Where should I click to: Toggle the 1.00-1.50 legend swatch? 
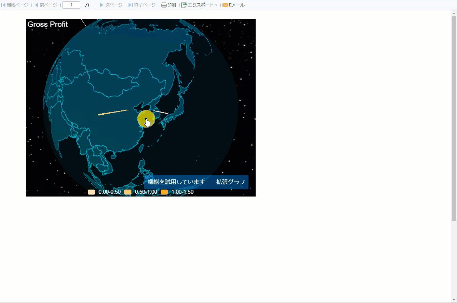click(x=164, y=192)
